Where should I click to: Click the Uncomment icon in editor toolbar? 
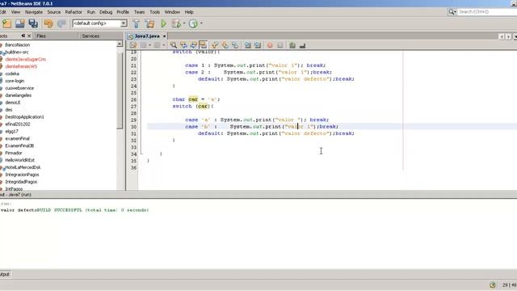coord(302,45)
